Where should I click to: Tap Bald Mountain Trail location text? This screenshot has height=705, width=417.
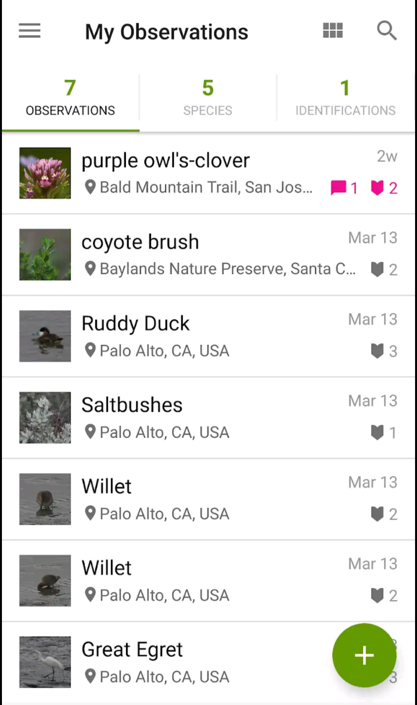tap(206, 188)
